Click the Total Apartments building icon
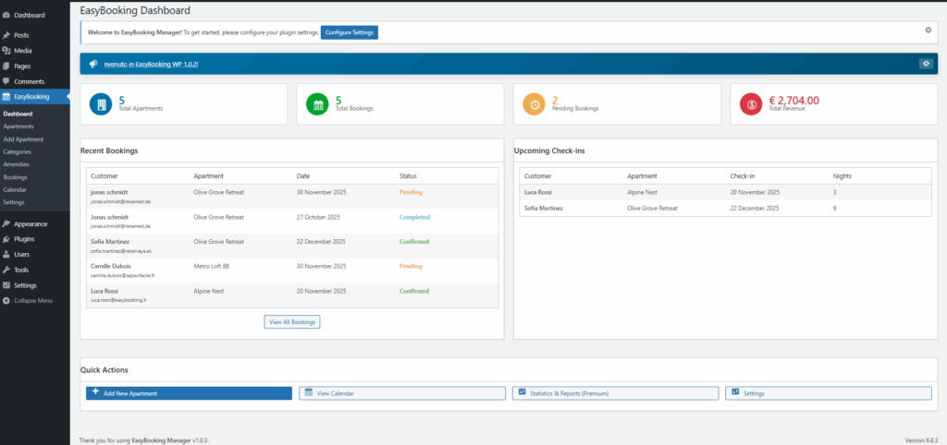 (x=101, y=105)
